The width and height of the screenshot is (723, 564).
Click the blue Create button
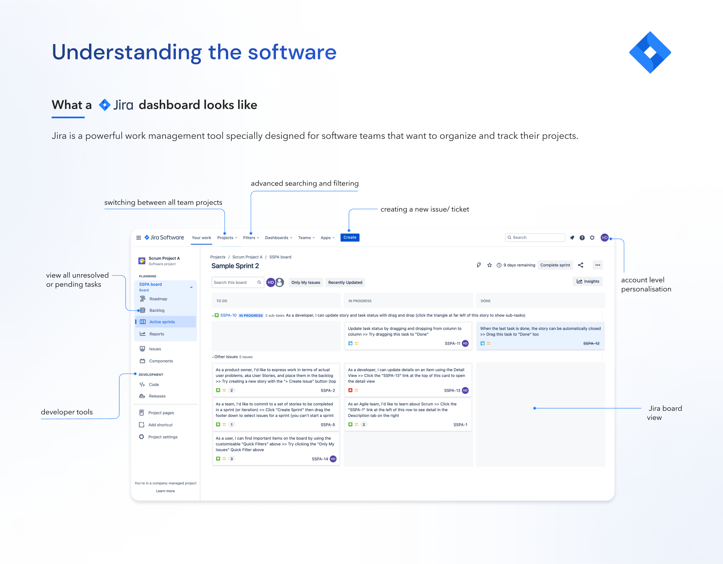(x=350, y=237)
